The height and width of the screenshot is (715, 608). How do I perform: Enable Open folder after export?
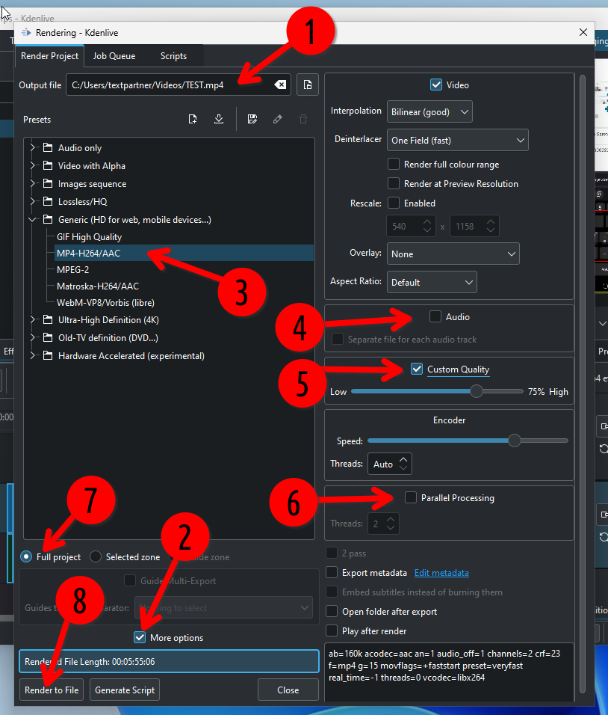(332, 611)
